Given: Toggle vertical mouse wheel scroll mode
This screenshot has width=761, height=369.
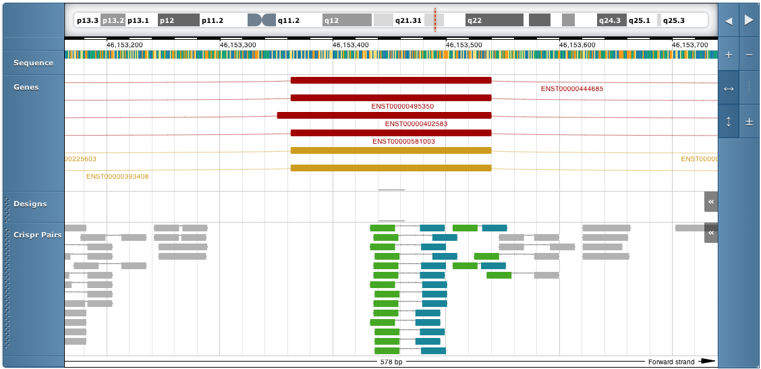Looking at the screenshot, I should pos(728,122).
